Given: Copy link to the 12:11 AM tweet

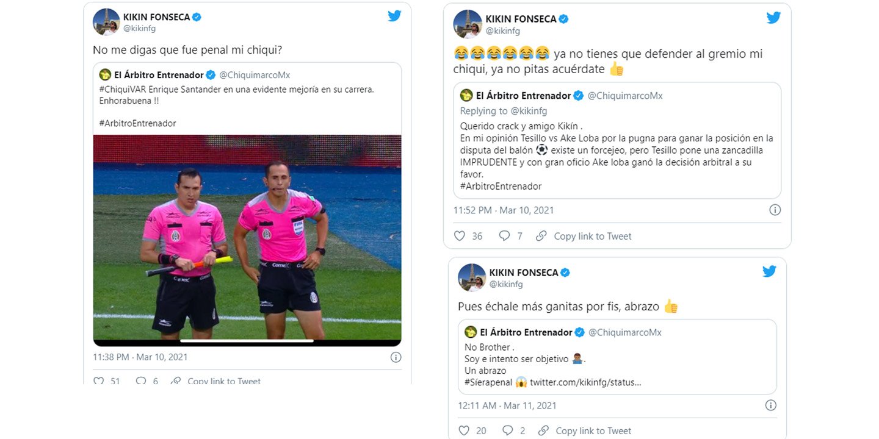Looking at the screenshot, I should [x=586, y=430].
